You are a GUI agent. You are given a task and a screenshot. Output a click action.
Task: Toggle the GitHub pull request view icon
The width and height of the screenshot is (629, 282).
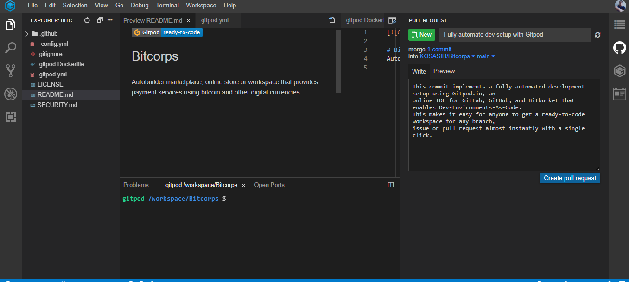[620, 48]
